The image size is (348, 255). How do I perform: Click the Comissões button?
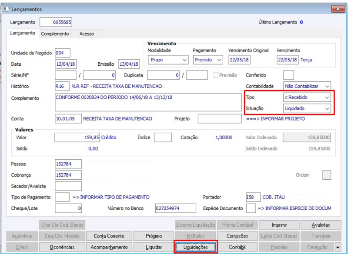[237, 236]
